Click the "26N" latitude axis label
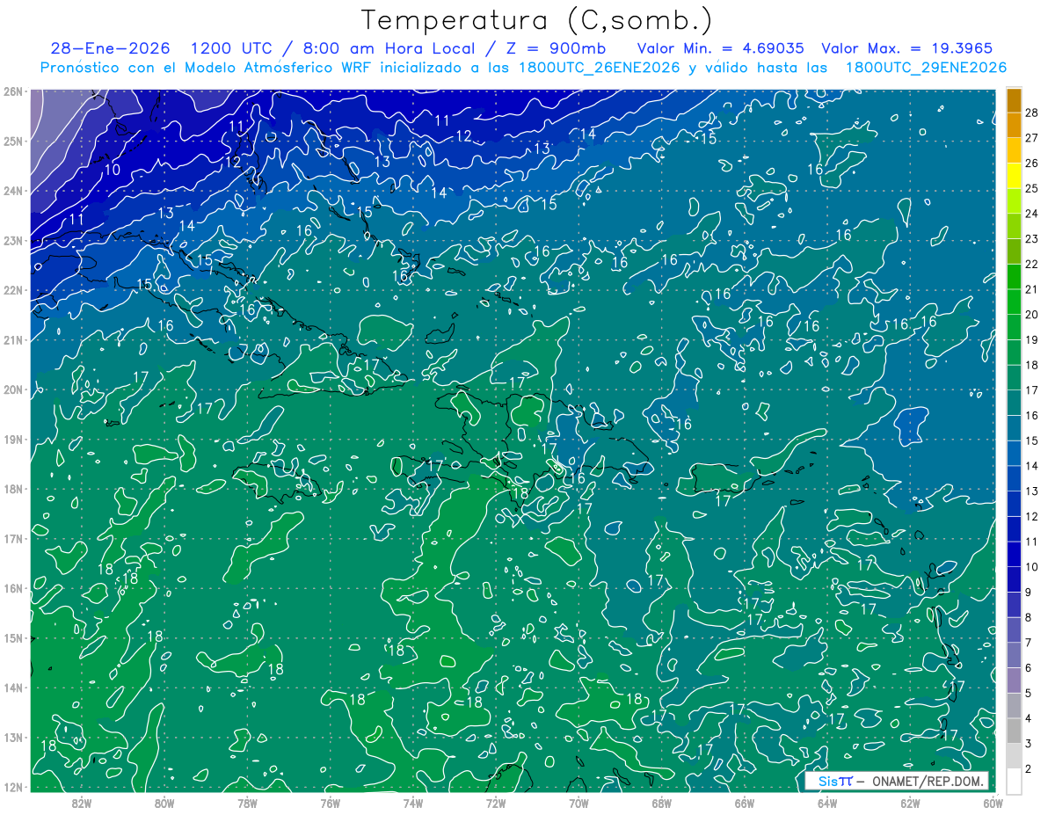 click(x=13, y=91)
